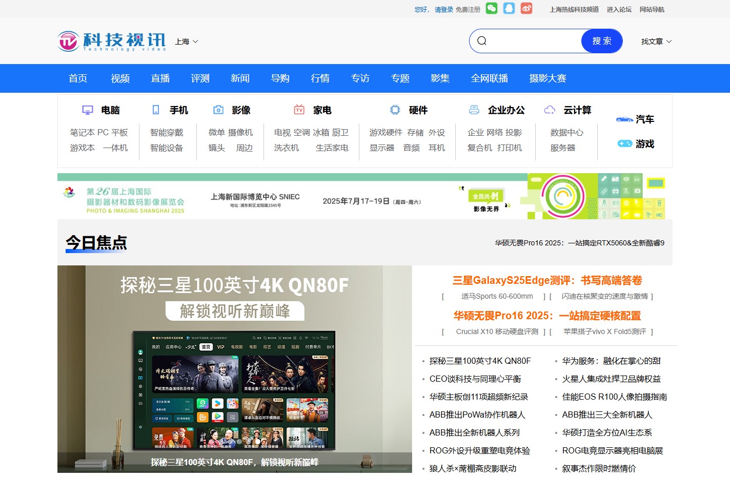This screenshot has height=478, width=730.
Task: Click the computer monitor icon beside 电脑
Action: click(x=88, y=110)
